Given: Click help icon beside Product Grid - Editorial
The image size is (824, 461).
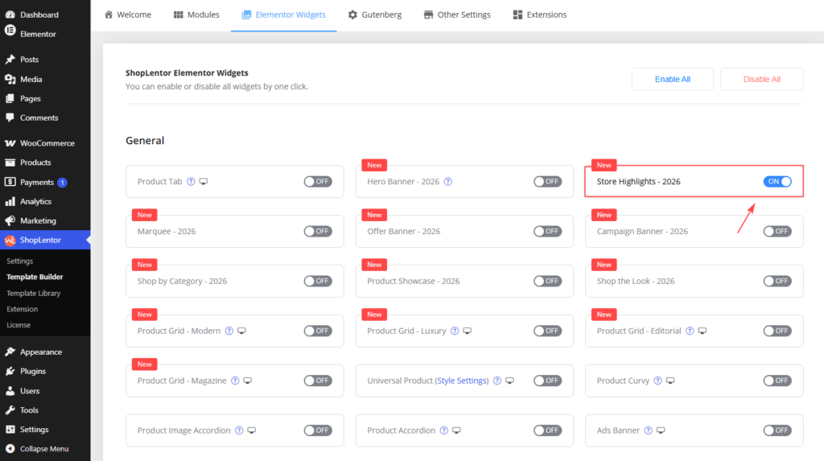Looking at the screenshot, I should click(690, 331).
